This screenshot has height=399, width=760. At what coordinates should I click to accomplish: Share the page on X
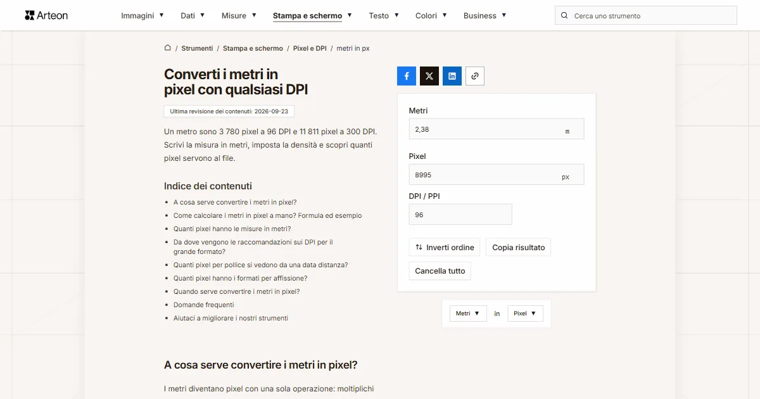[x=429, y=76]
